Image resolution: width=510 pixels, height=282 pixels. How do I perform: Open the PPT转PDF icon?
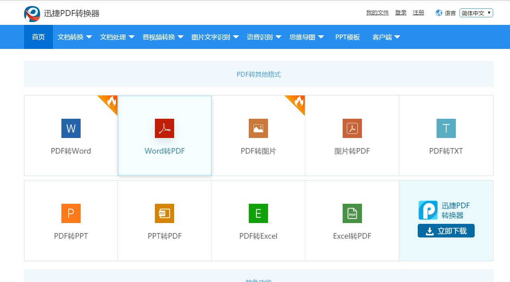point(165,213)
